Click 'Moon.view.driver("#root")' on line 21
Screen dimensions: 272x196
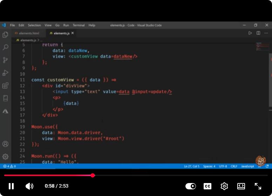click(91, 139)
